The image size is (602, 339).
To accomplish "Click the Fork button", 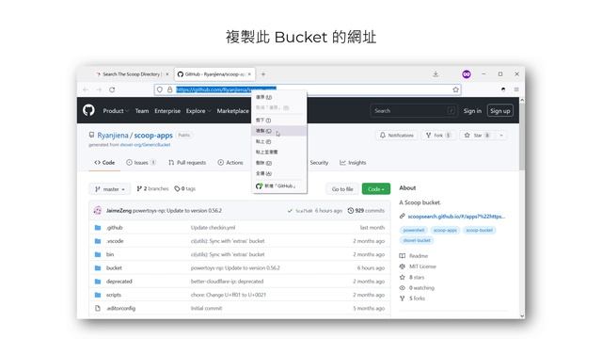I will [x=438, y=136].
